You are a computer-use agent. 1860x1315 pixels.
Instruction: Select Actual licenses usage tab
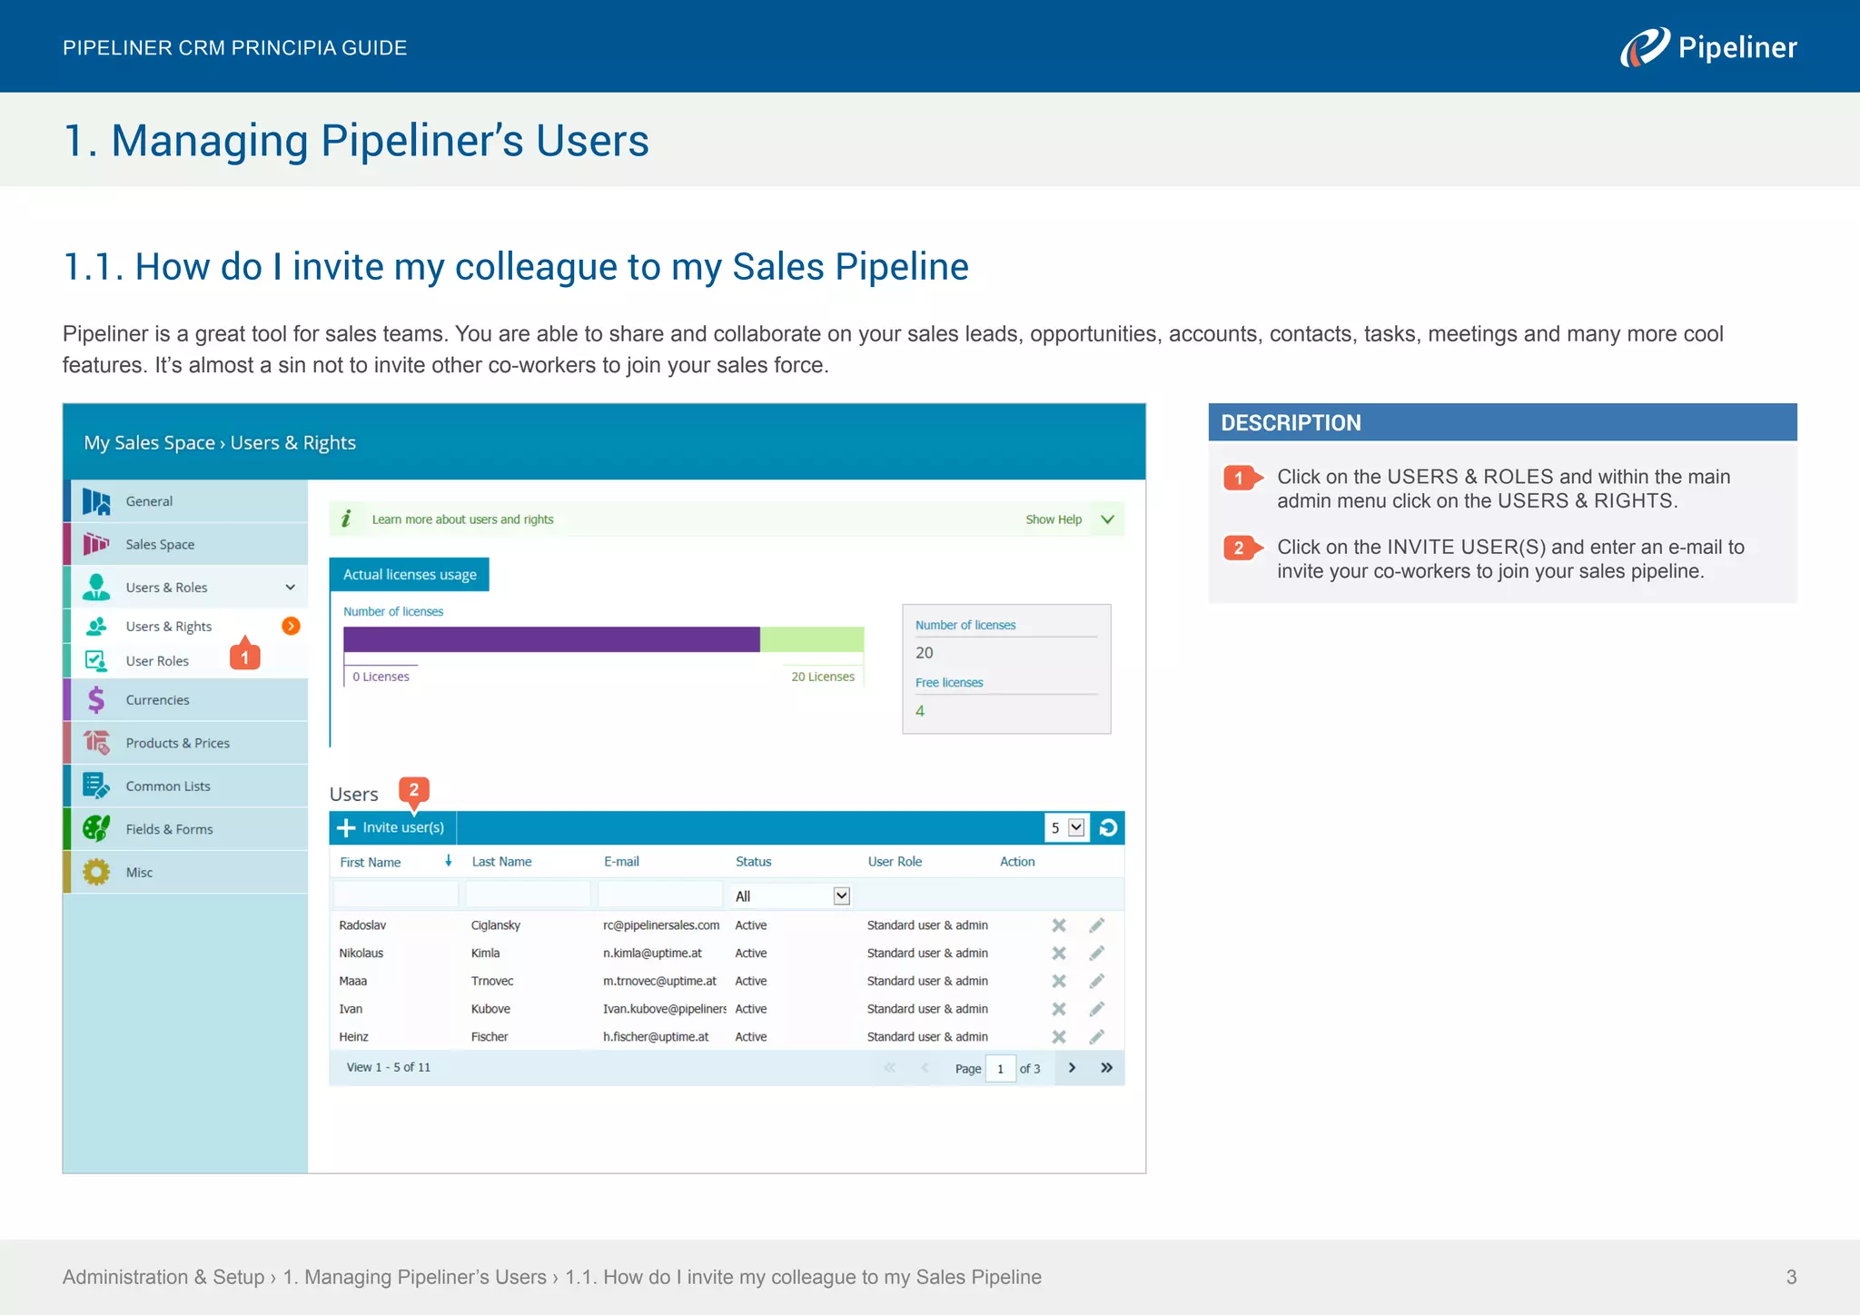pos(410,574)
